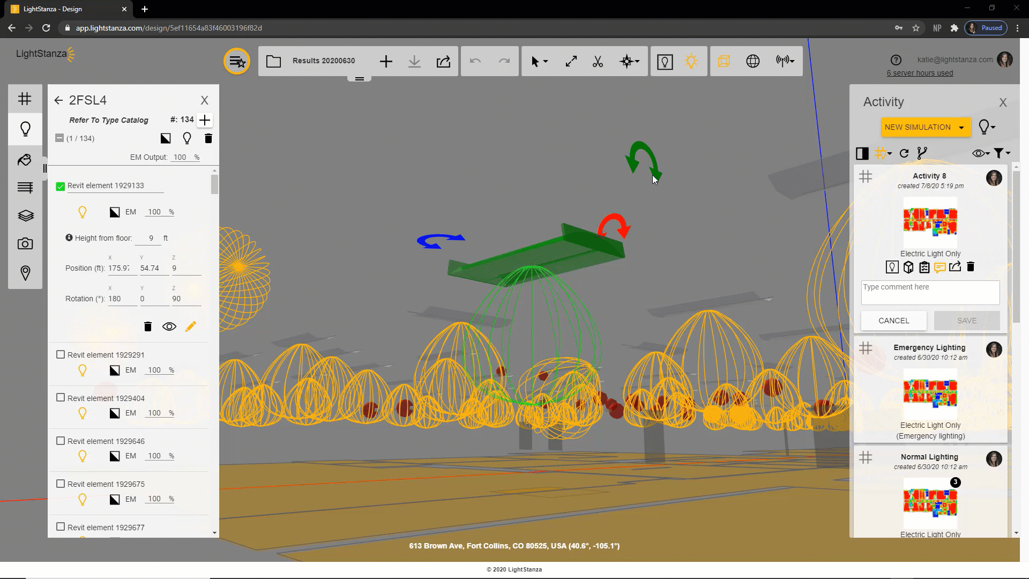1029x579 pixels.
Task: Click the add new design plus icon
Action: [x=386, y=62]
